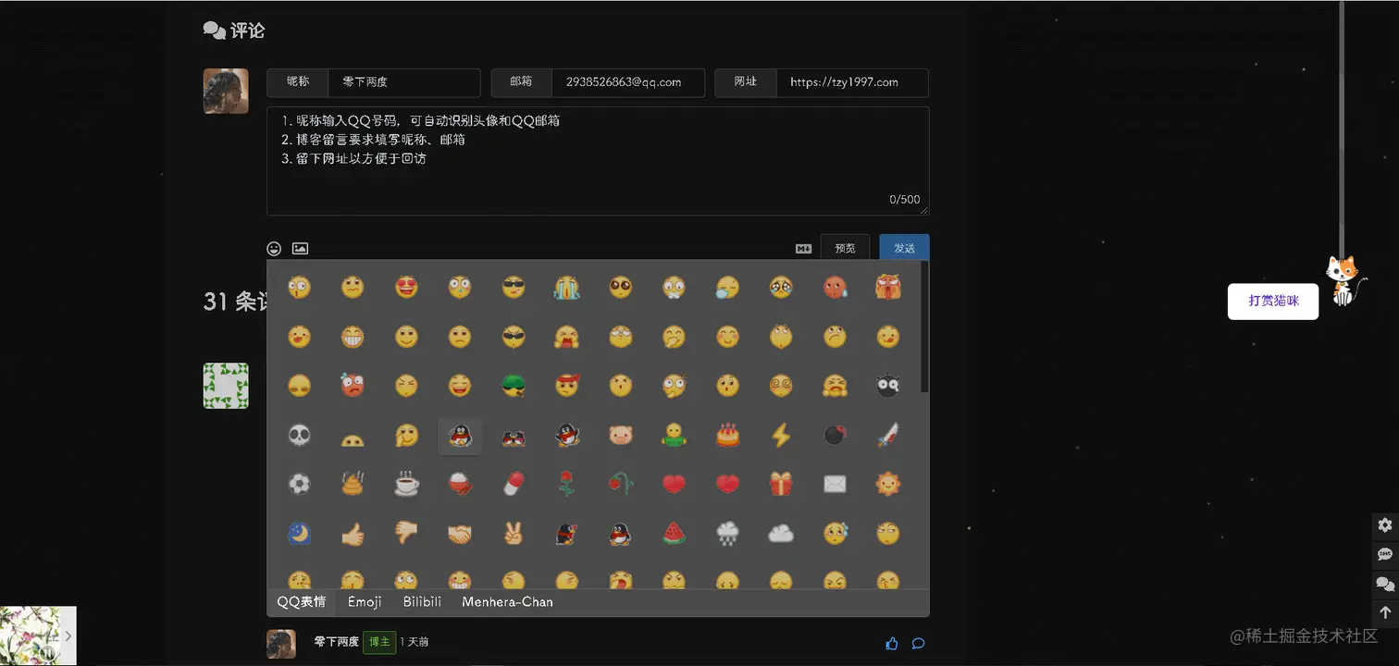Insert the two hugging penguins emoji
Viewport: 1399px width, 666px height.
514,436
